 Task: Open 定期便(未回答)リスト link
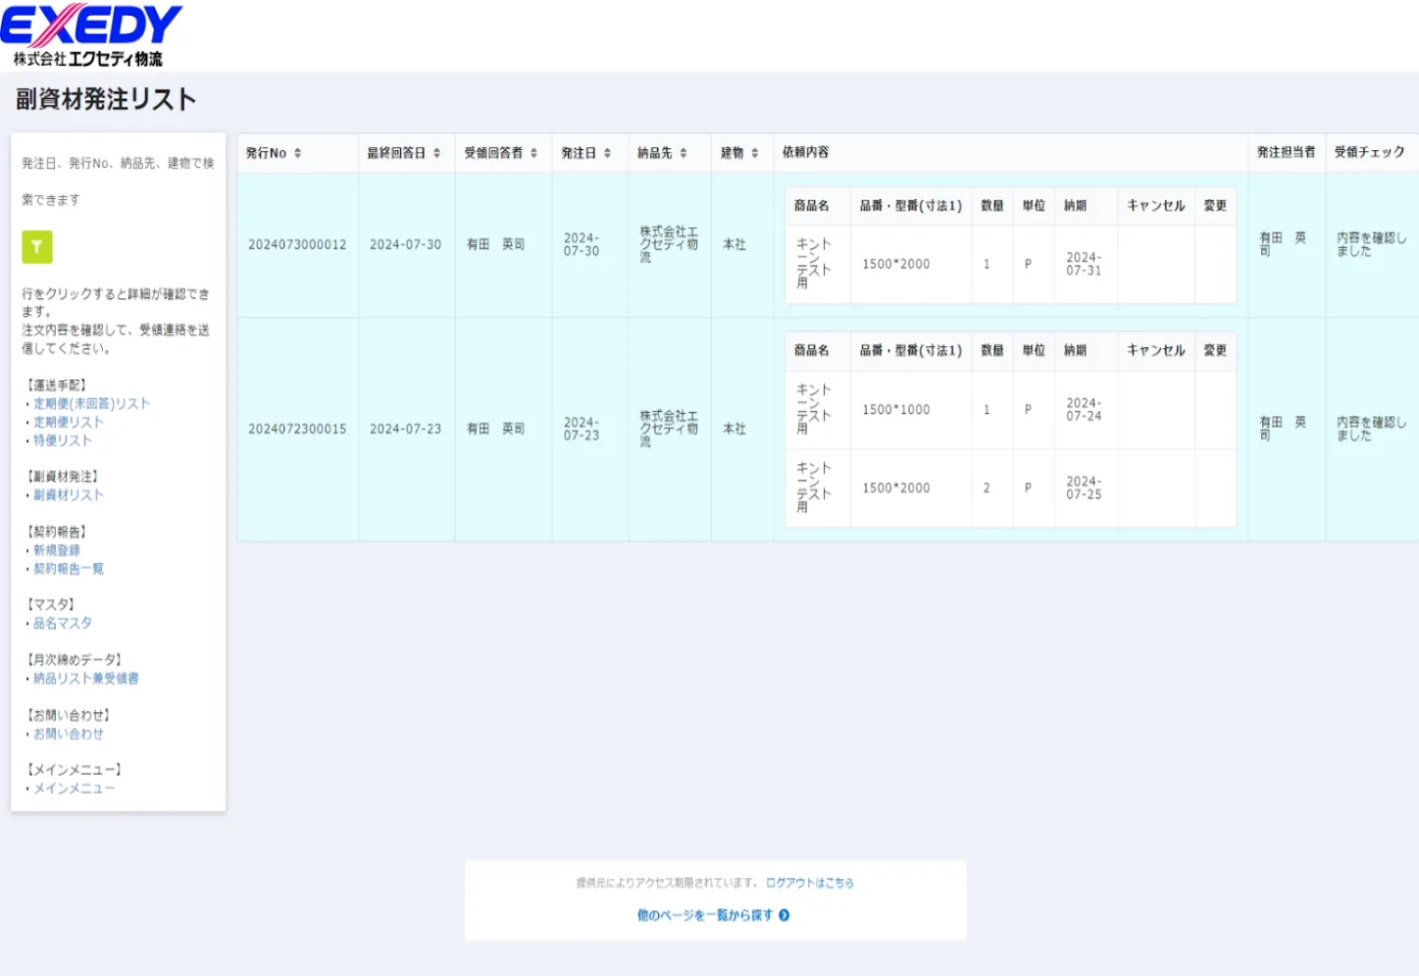91,404
